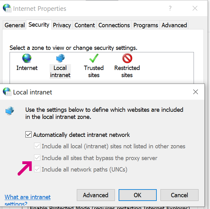This screenshot has width=210, height=209.
Task: Uncheck Automatically detect intranet network
Action: 28,135
